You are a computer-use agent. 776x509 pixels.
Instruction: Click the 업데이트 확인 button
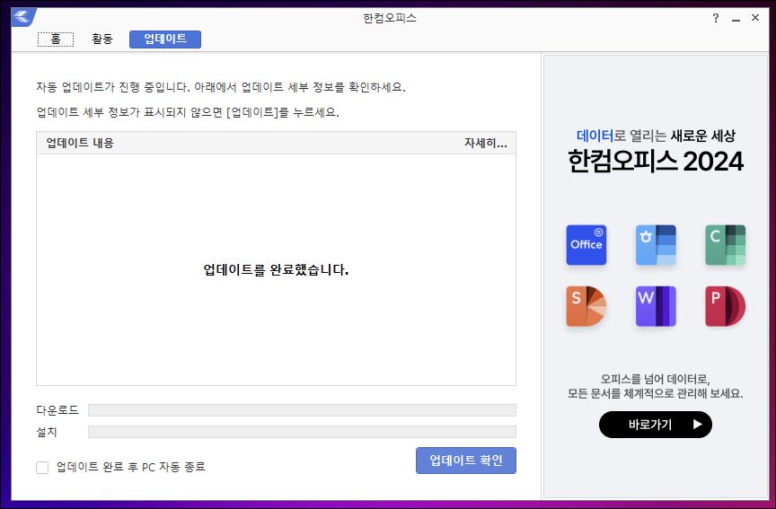466,461
